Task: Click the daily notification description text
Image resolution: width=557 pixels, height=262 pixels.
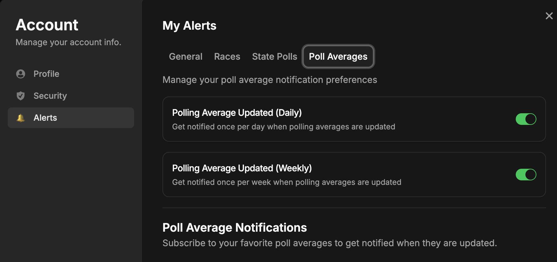Action: (283, 127)
